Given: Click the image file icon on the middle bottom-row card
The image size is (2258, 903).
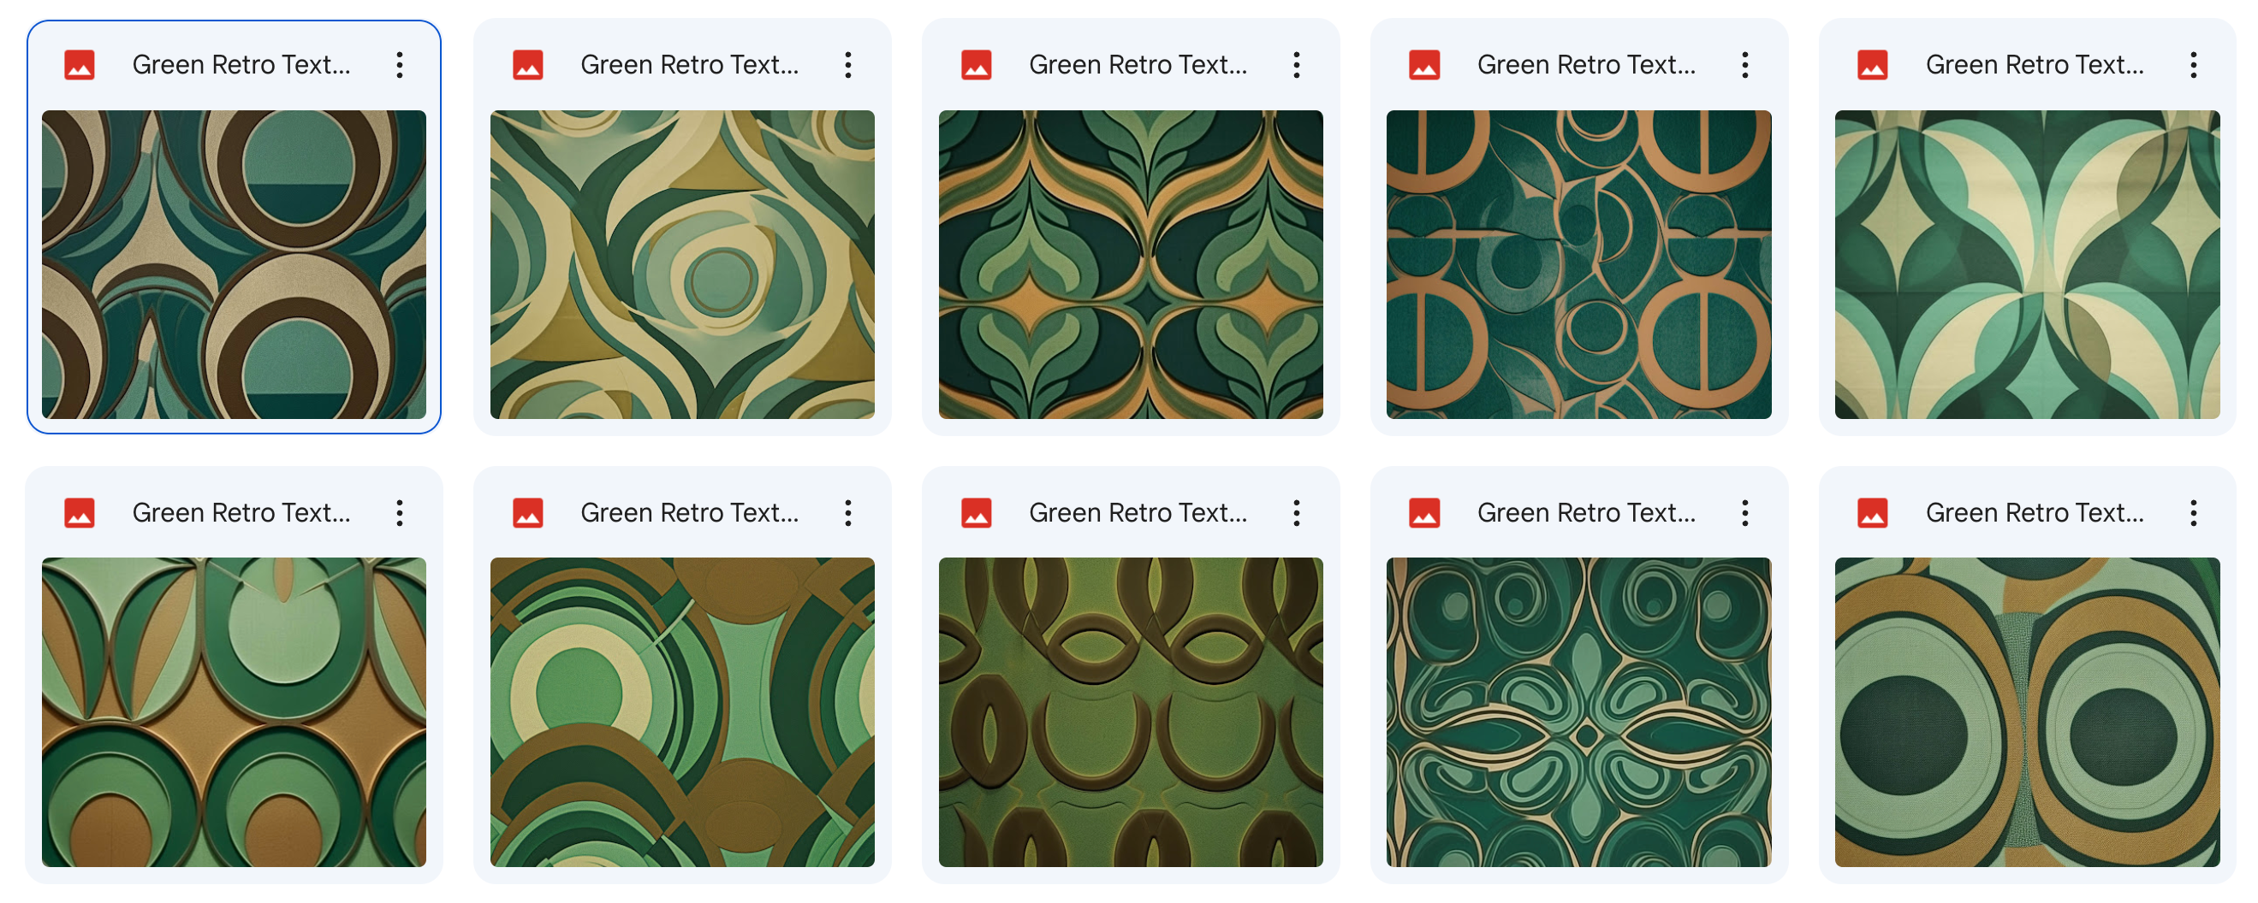Looking at the screenshot, I should pyautogui.click(x=977, y=512).
